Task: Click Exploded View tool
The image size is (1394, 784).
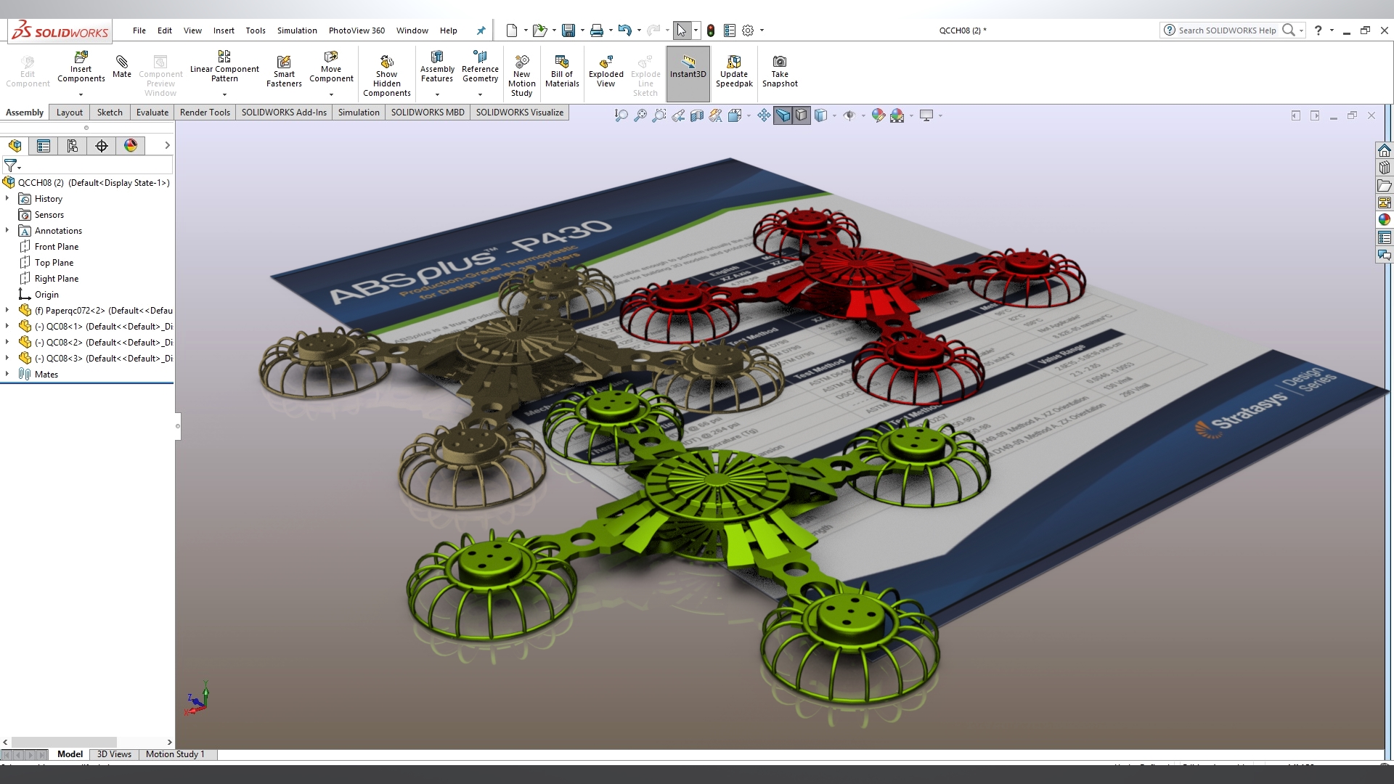Action: coord(606,70)
